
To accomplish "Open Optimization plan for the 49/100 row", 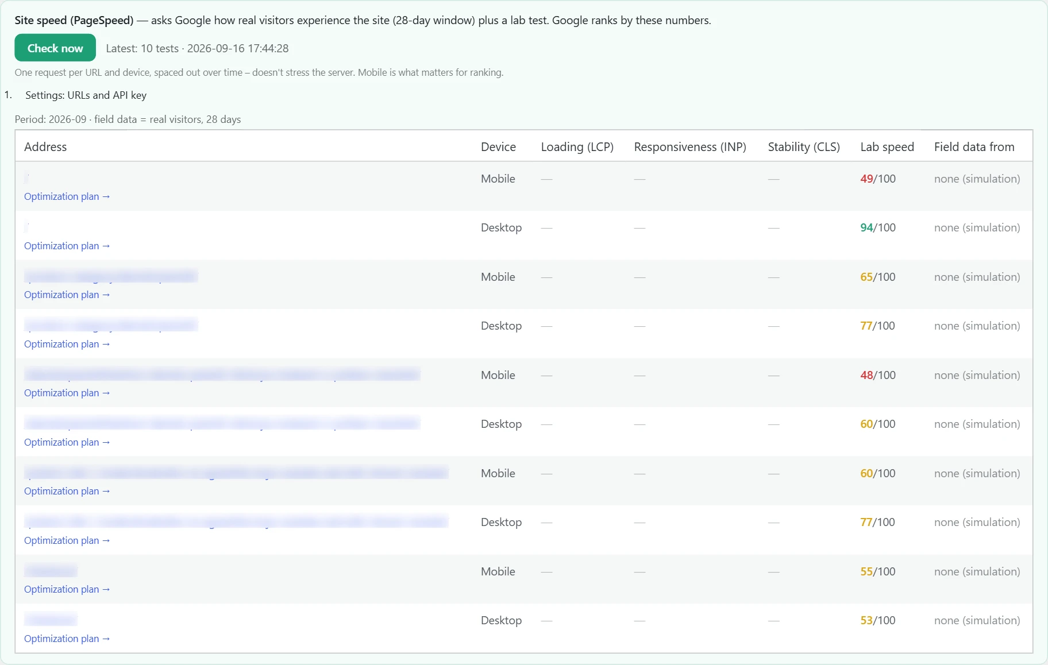I will tap(67, 196).
